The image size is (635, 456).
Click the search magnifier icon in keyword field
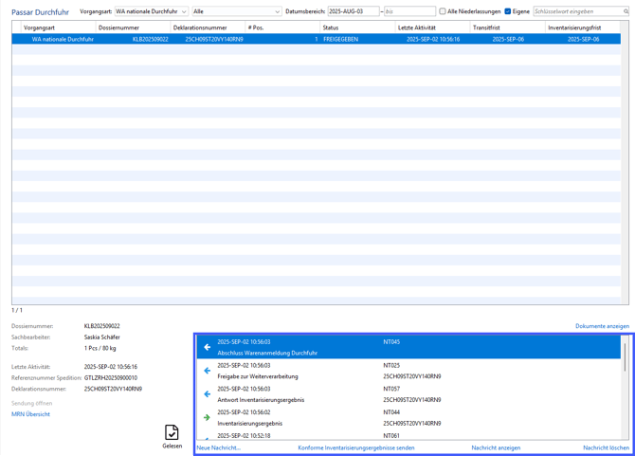coord(626,11)
